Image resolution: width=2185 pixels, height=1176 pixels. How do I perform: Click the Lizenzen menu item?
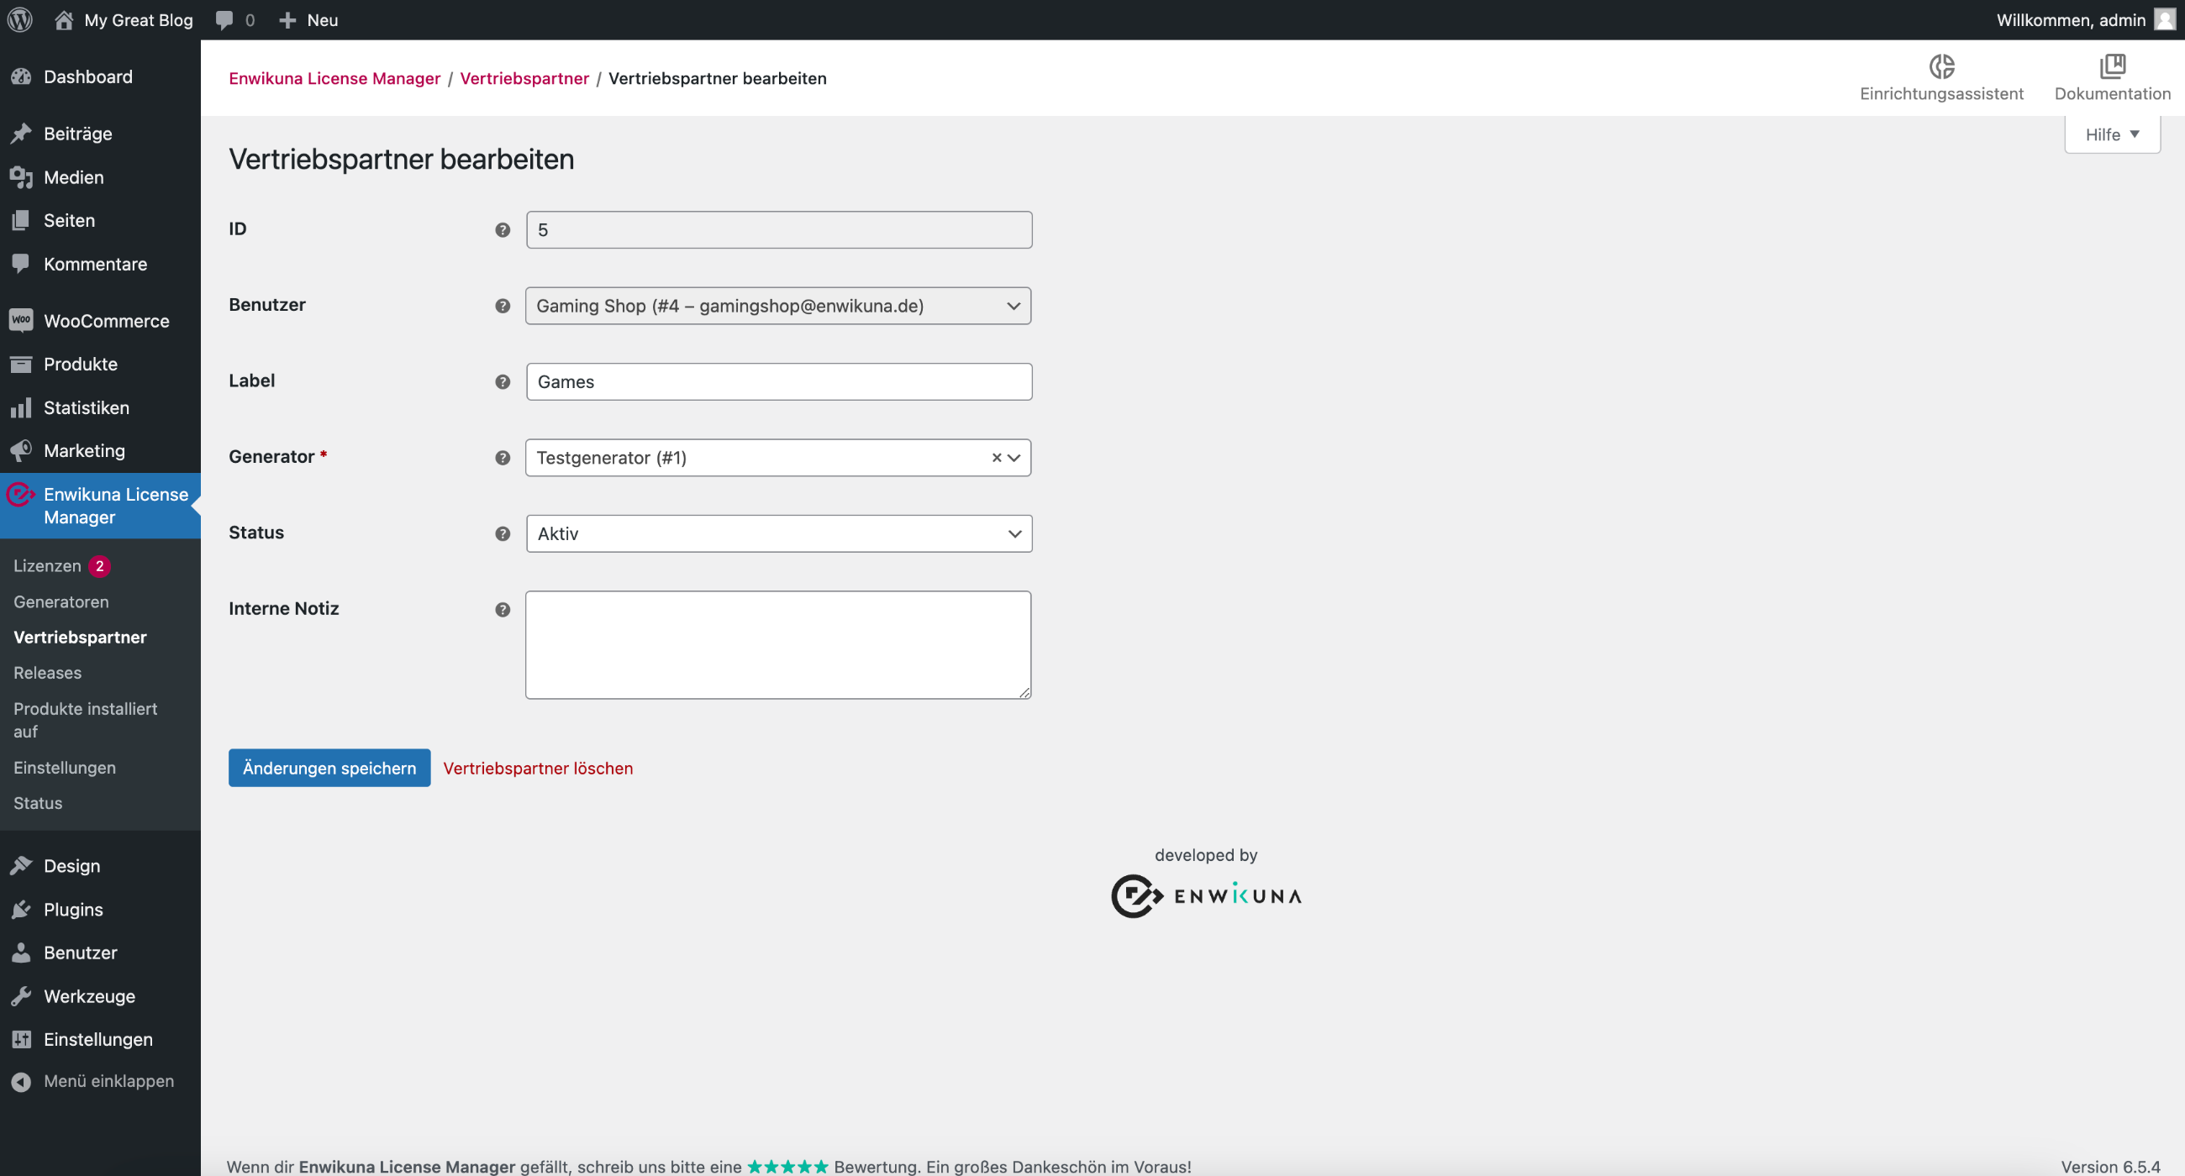point(46,564)
